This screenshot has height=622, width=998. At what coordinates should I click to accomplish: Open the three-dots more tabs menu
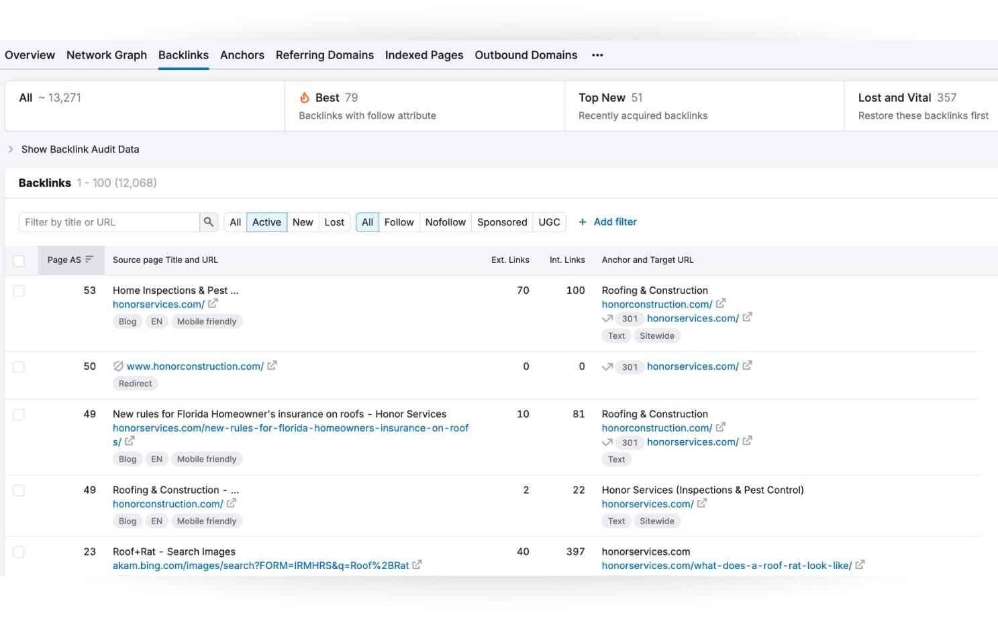tap(597, 55)
